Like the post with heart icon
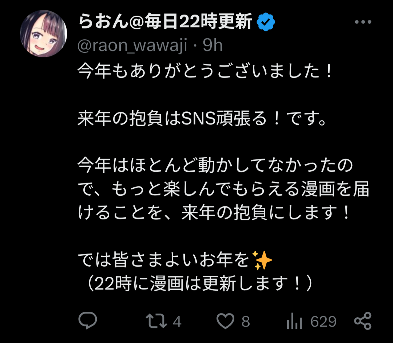 [225, 321]
